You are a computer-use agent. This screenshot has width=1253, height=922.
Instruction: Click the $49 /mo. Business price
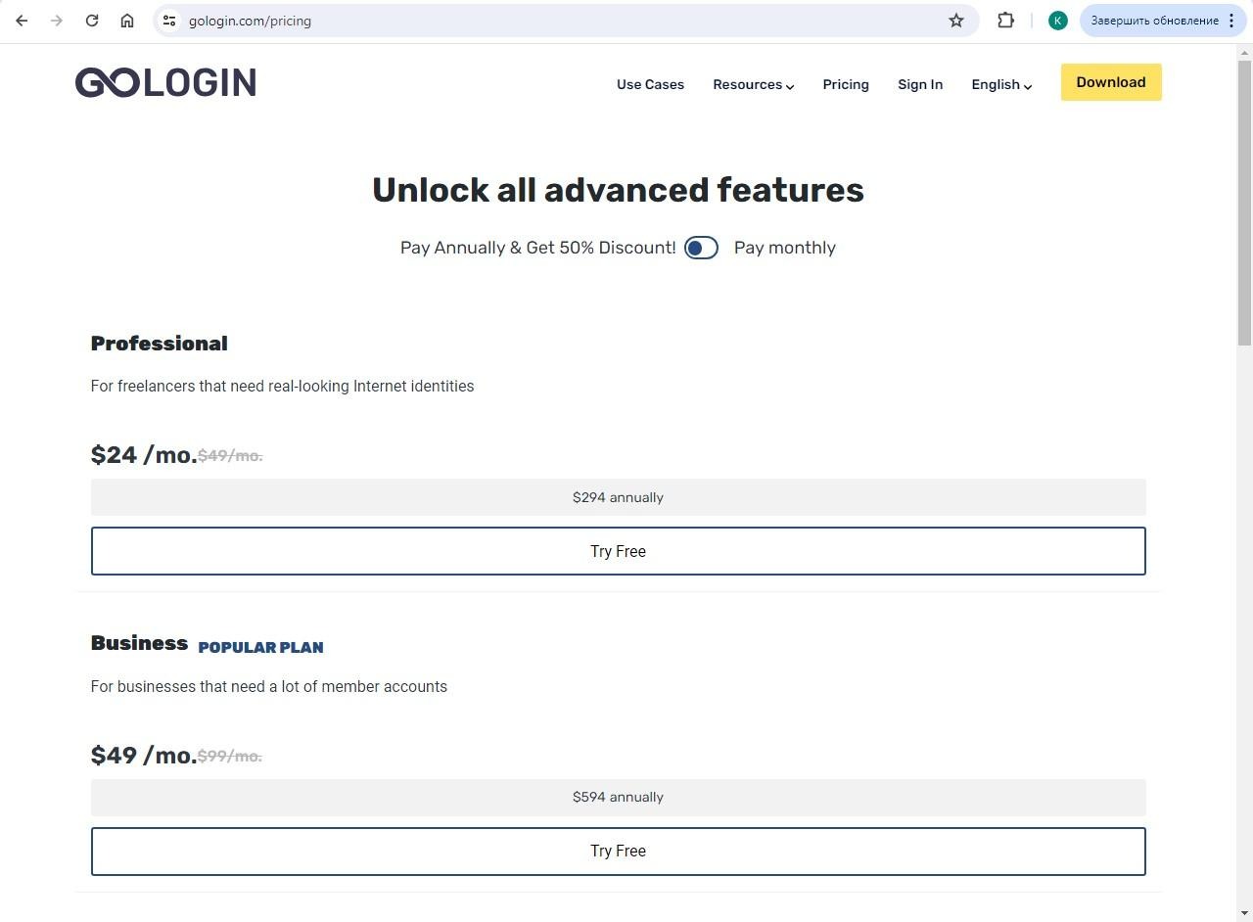144,755
